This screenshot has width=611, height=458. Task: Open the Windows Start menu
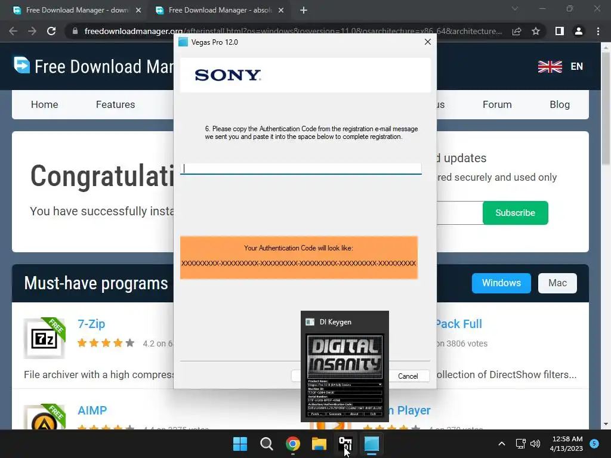240,444
